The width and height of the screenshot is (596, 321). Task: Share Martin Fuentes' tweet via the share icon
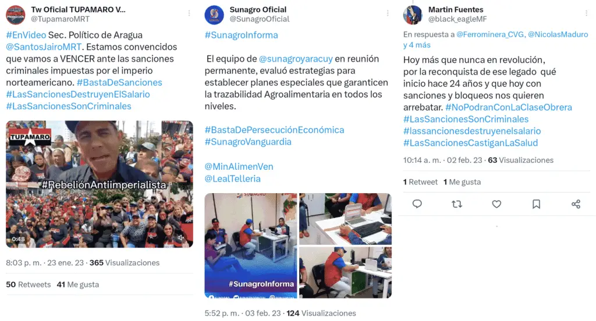pyautogui.click(x=576, y=204)
